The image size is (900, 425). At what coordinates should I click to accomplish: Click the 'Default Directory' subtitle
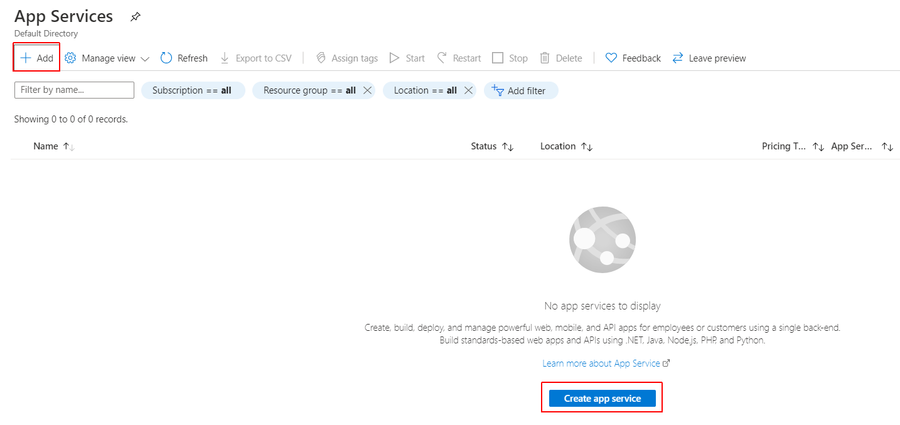[46, 34]
